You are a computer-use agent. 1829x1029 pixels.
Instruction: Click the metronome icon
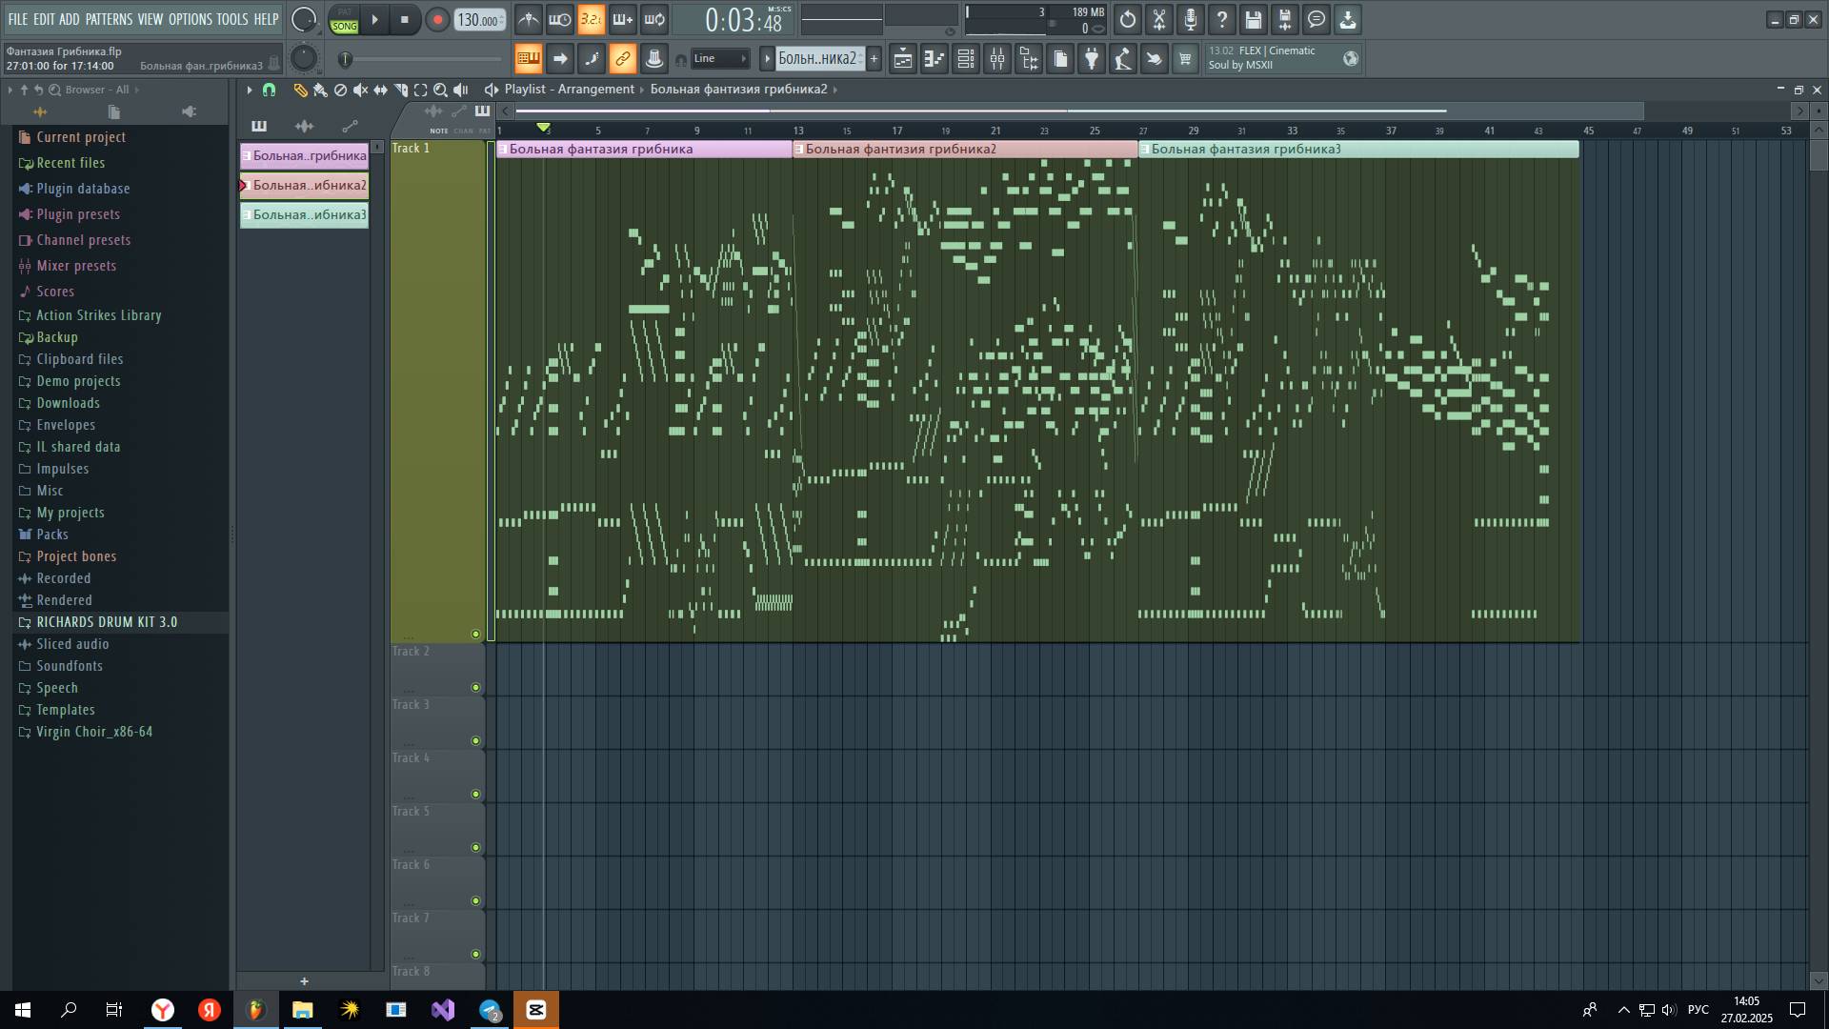pyautogui.click(x=528, y=19)
